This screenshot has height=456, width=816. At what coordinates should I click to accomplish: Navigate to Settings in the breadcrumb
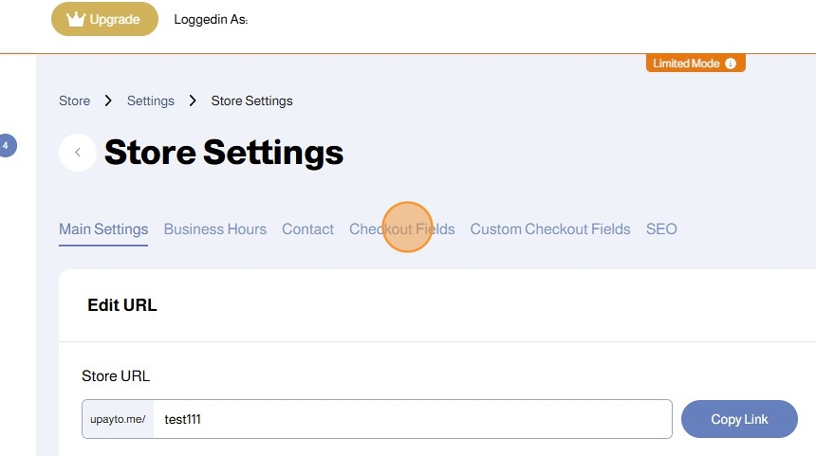pos(151,100)
